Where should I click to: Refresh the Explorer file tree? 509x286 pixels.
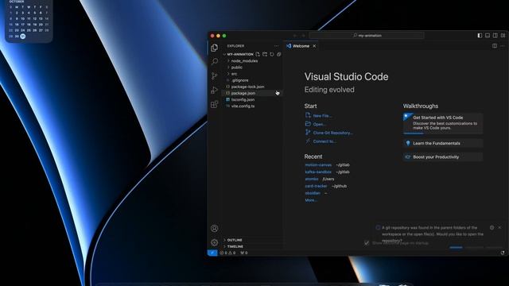click(x=272, y=55)
